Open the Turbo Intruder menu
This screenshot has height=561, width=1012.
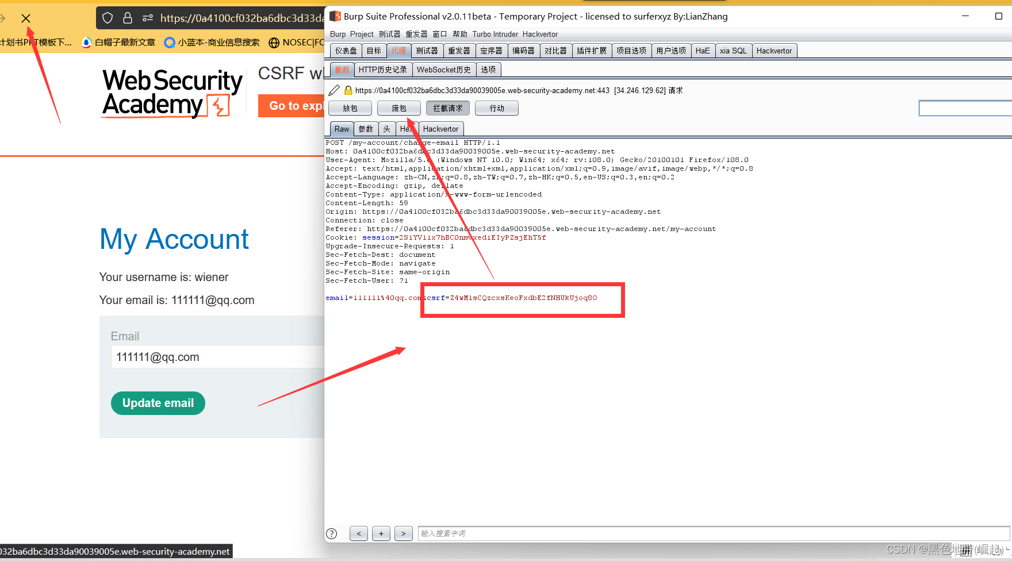point(495,34)
